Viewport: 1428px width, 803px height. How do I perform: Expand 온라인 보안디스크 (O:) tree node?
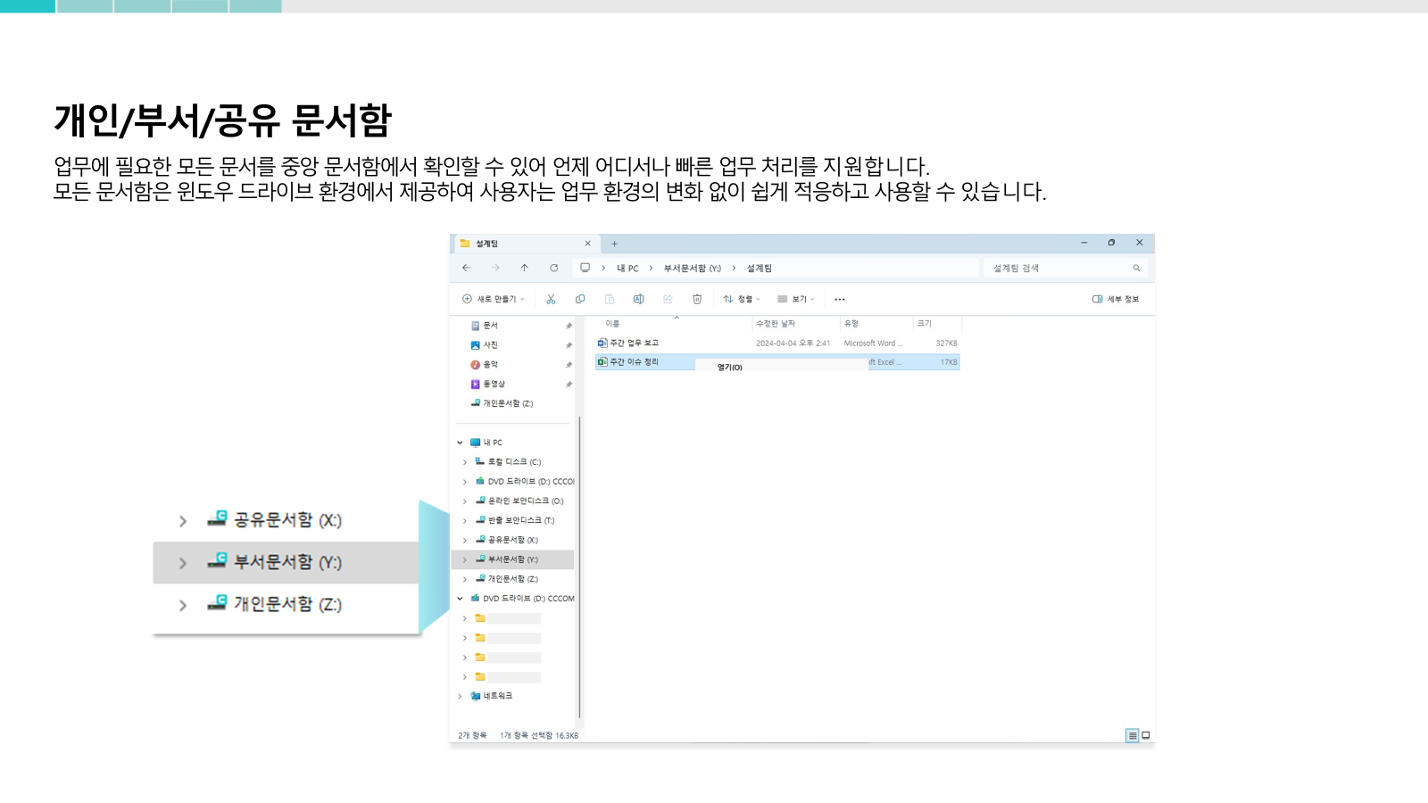[465, 501]
